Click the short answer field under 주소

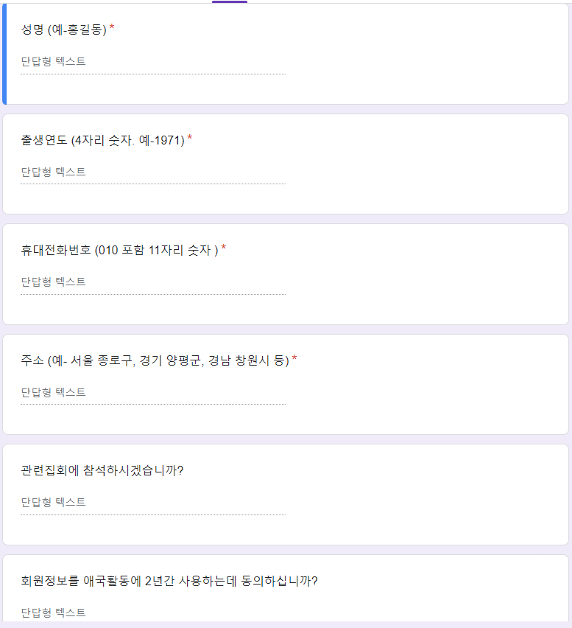[x=153, y=392]
